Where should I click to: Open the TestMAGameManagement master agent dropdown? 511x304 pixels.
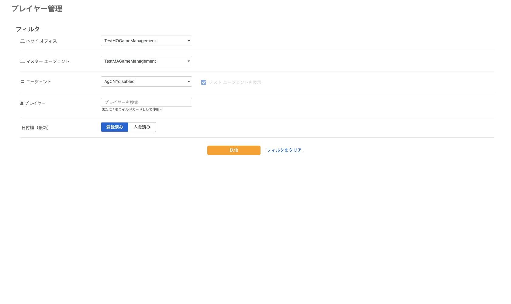146,61
